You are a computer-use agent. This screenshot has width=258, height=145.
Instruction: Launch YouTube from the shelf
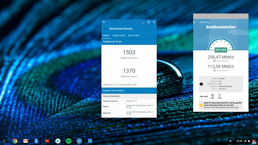[47, 141]
